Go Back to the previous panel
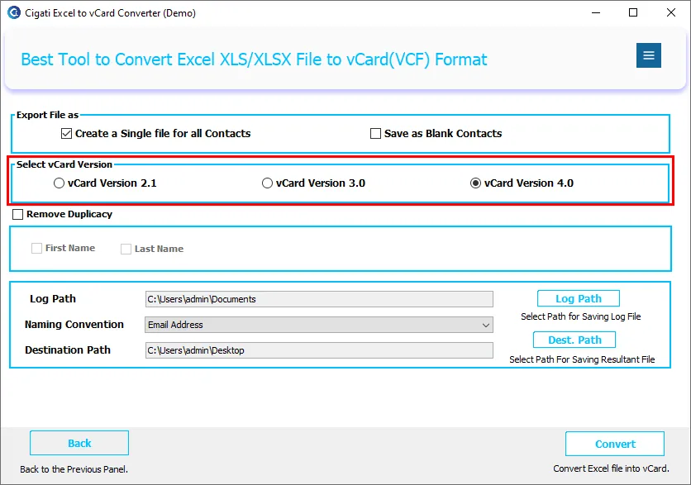This screenshot has width=691, height=485. [79, 443]
